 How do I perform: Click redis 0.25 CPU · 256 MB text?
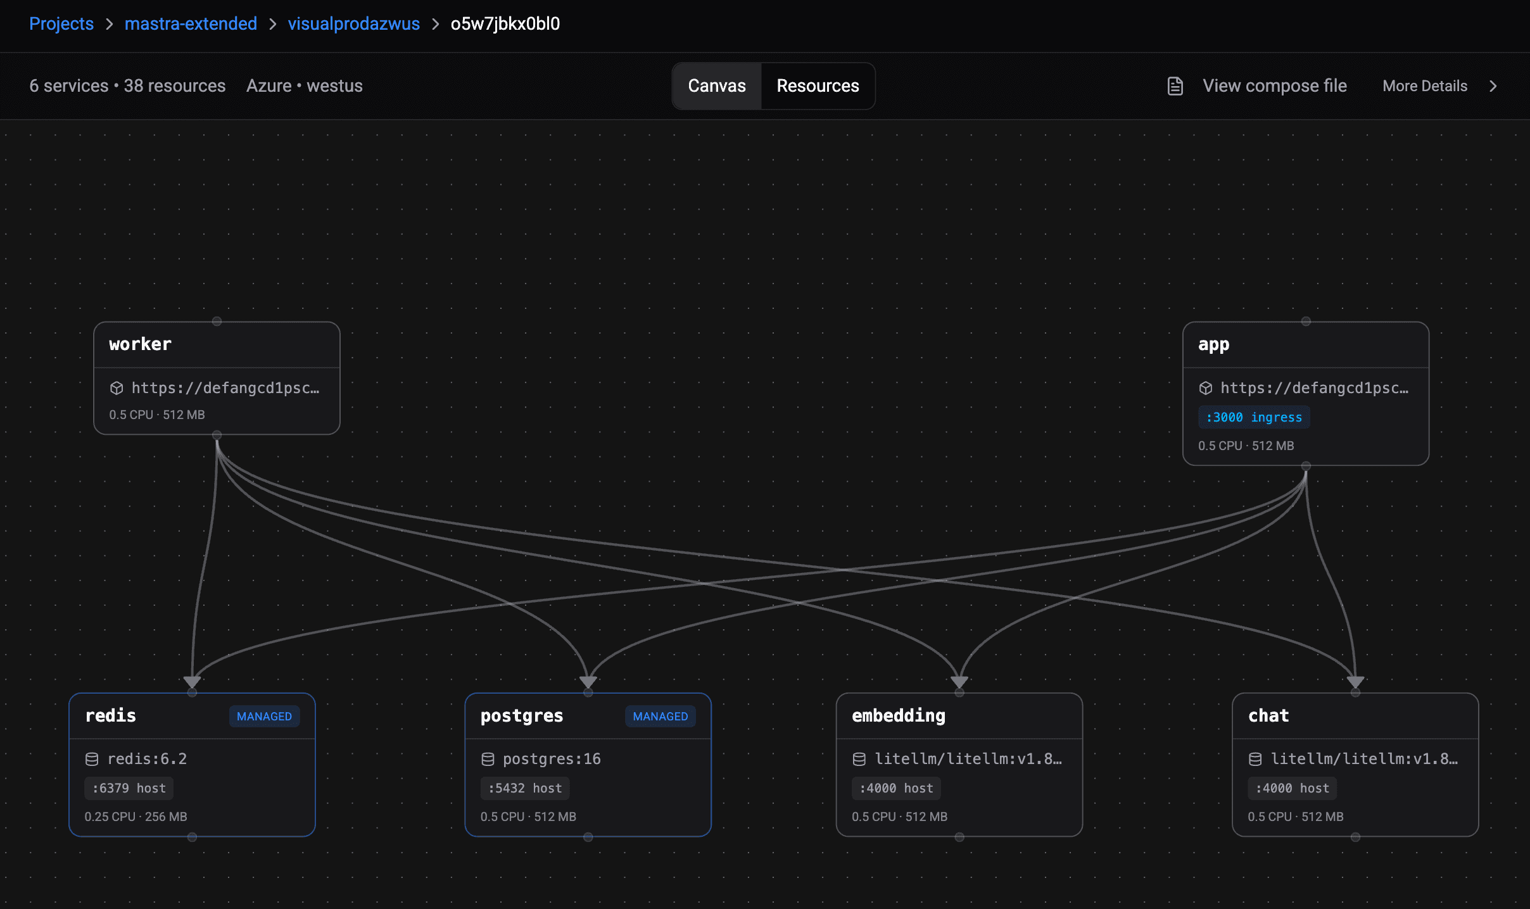point(136,817)
